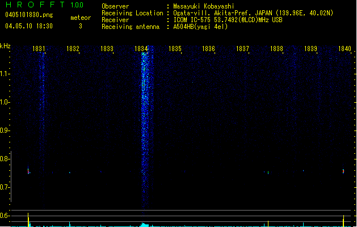Viewport: 357px width, 227px height.
Task: Click the red signal spot near 1840
Action: pyautogui.click(x=343, y=171)
